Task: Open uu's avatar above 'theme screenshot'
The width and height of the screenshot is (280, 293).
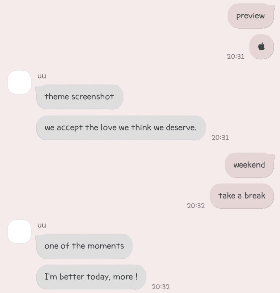Action: coord(19,82)
